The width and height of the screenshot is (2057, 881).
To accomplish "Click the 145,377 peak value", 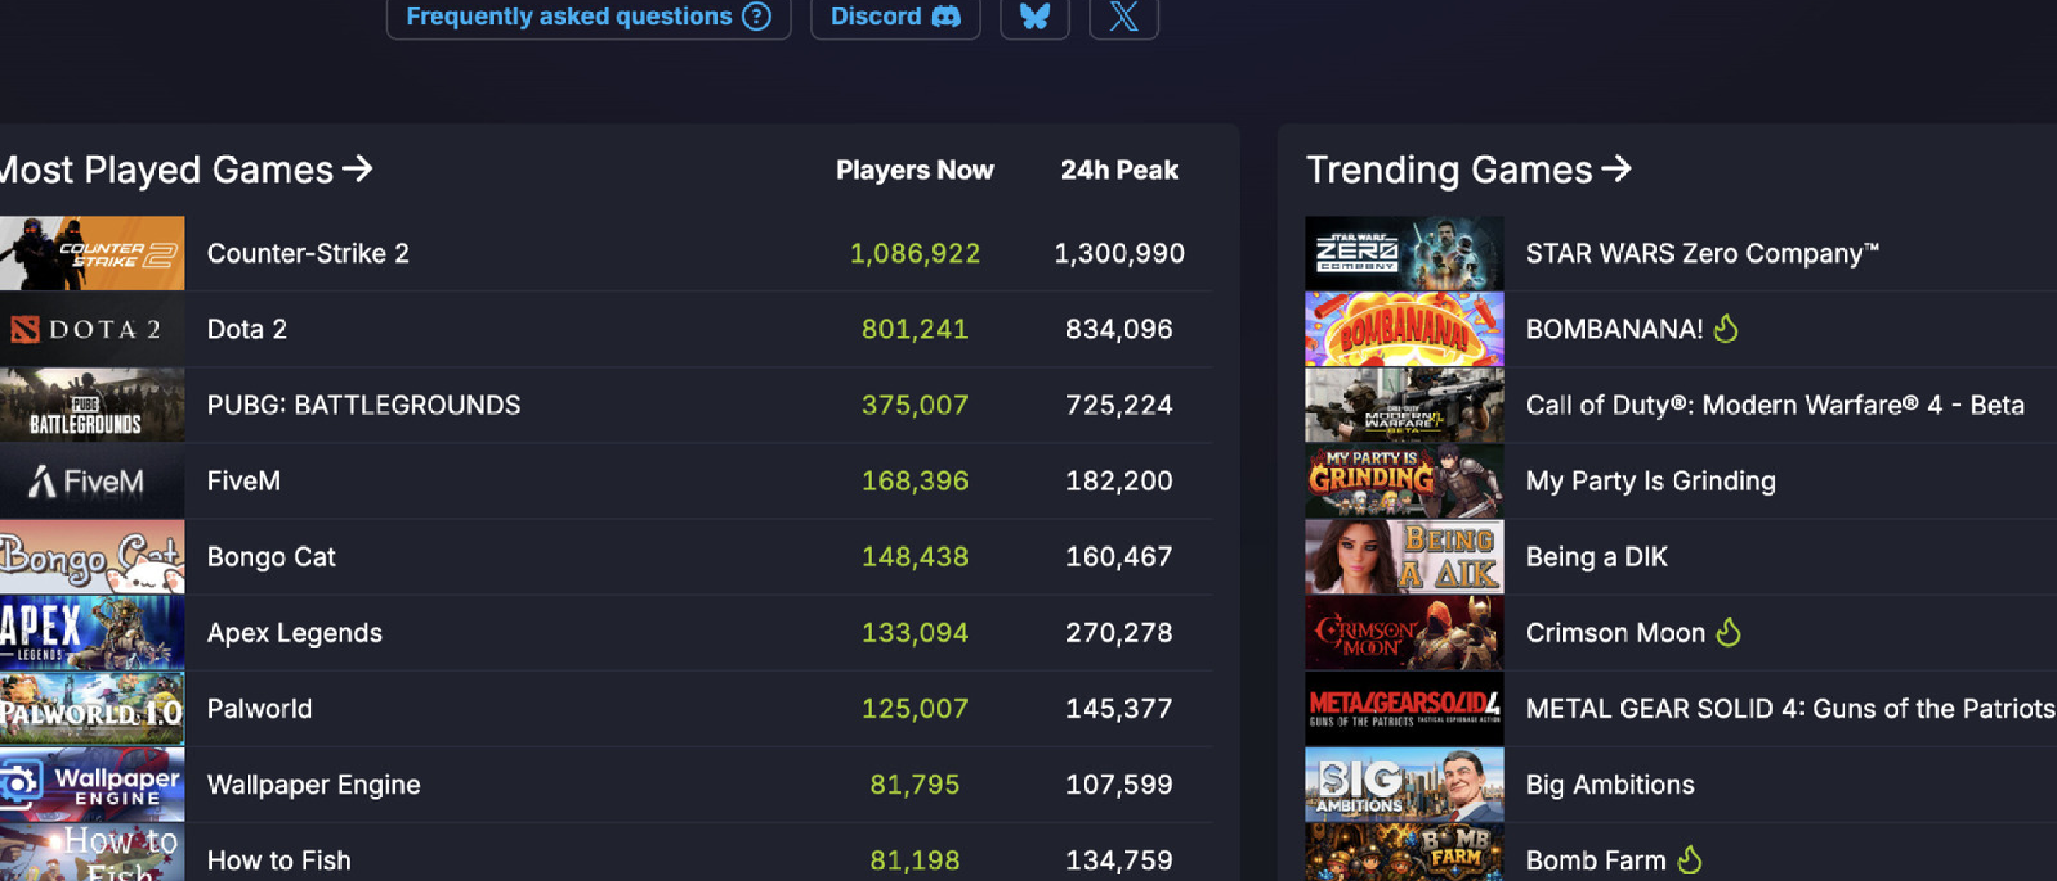I will (1119, 708).
